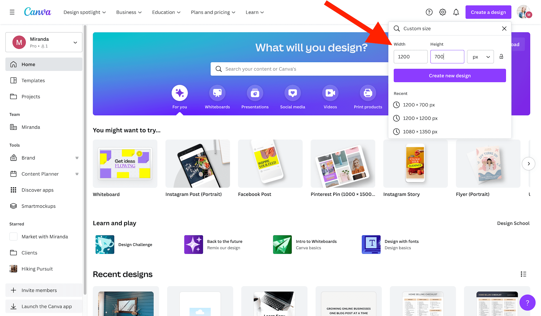Open the Miranda team page
The height and width of the screenshot is (316, 541).
(x=44, y=127)
